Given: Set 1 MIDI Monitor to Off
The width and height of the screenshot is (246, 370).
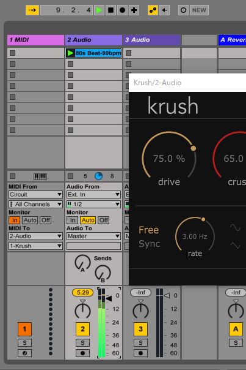Looking at the screenshot, I should point(45,220).
